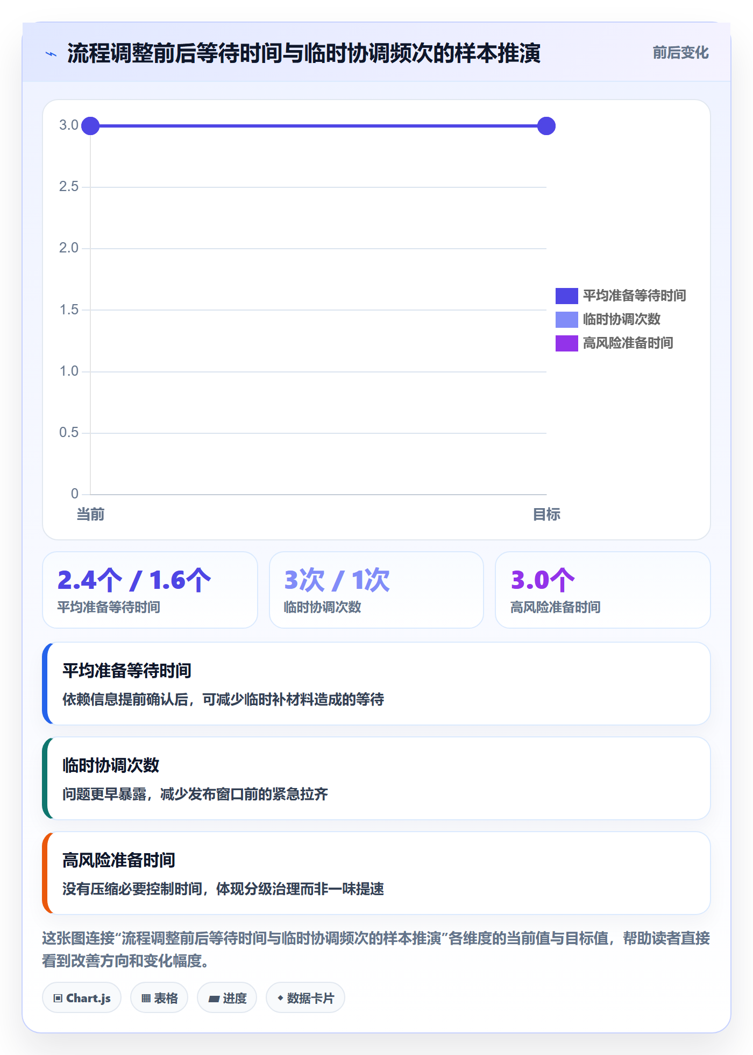Select the 2.4个 / 1.6个 stat card
The height and width of the screenshot is (1055, 753).
coord(150,590)
